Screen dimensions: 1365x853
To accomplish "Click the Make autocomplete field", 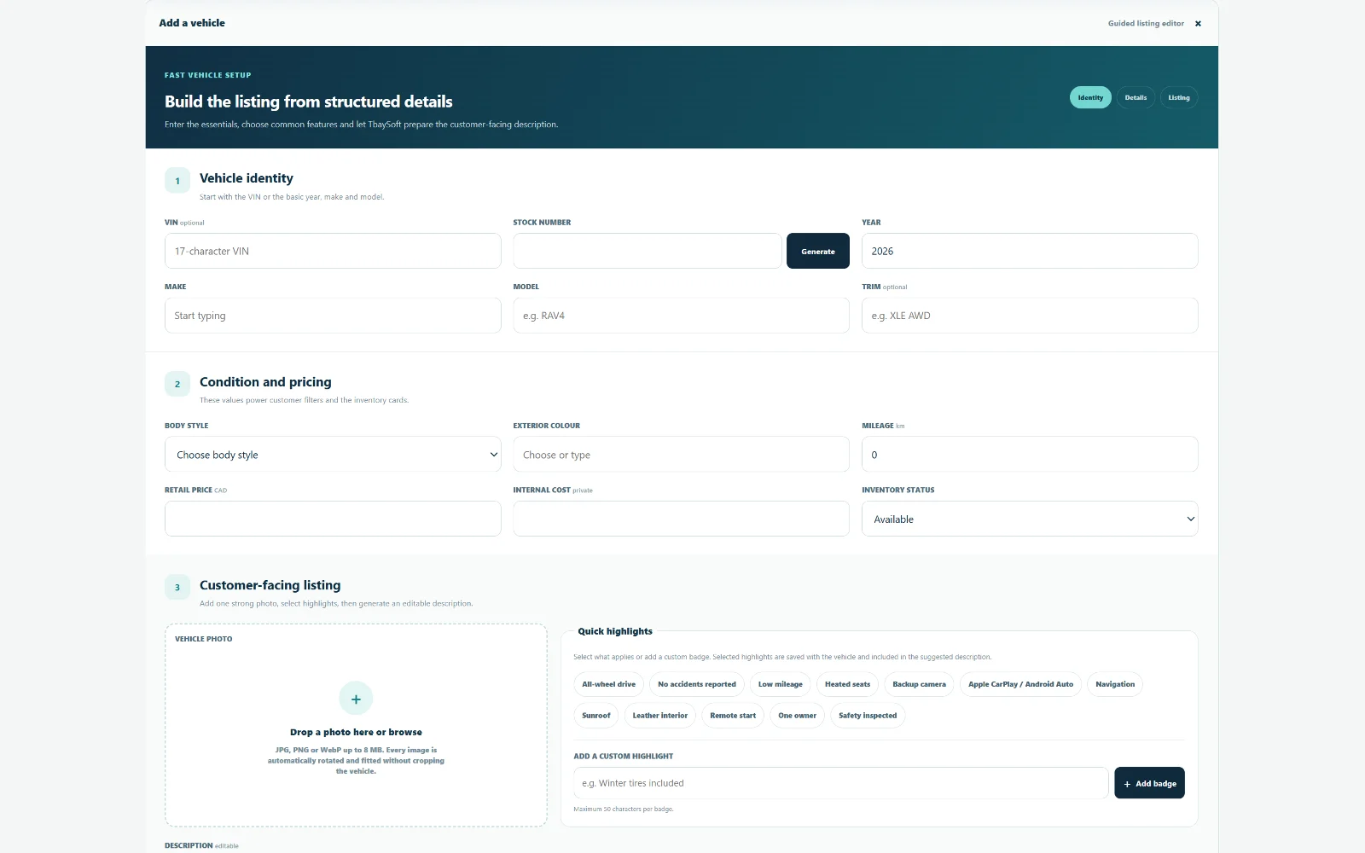I will [x=333, y=316].
